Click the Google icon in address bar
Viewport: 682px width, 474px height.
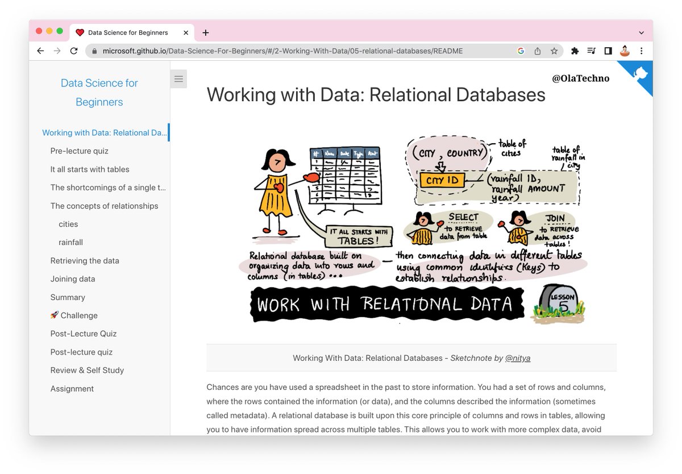pos(521,51)
